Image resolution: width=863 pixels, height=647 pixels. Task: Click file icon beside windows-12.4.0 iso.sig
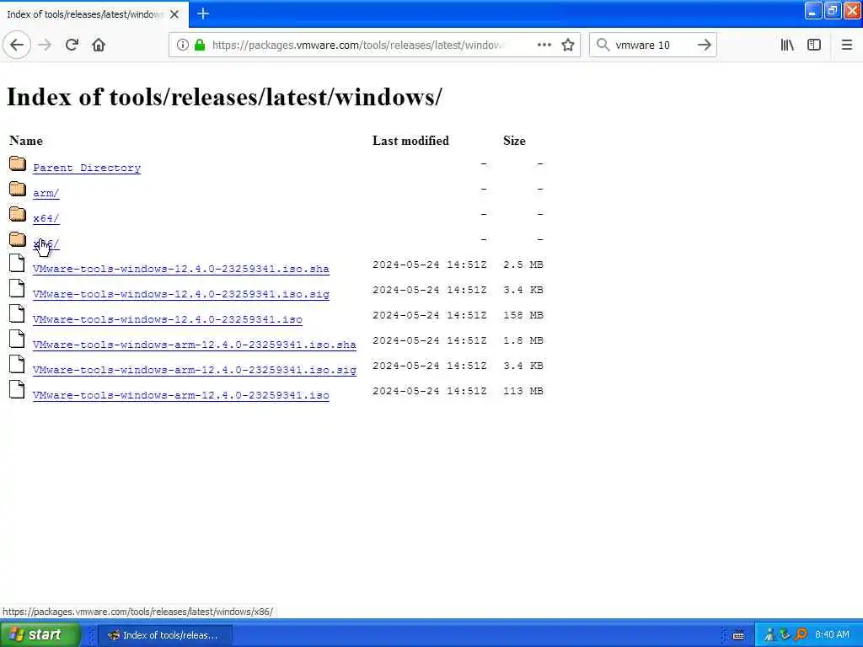click(x=17, y=288)
